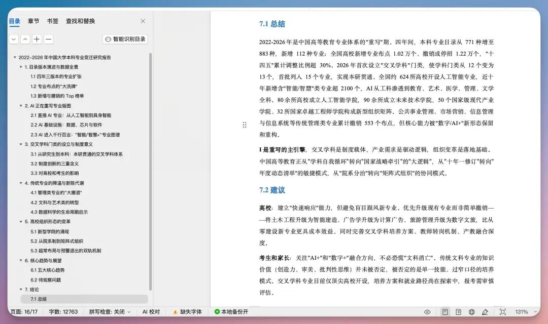Click the paragraph drag handle dots icon

click(x=244, y=125)
